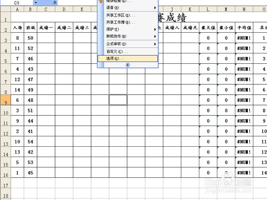
Task: Select row 16 header
Action: tap(6, 172)
